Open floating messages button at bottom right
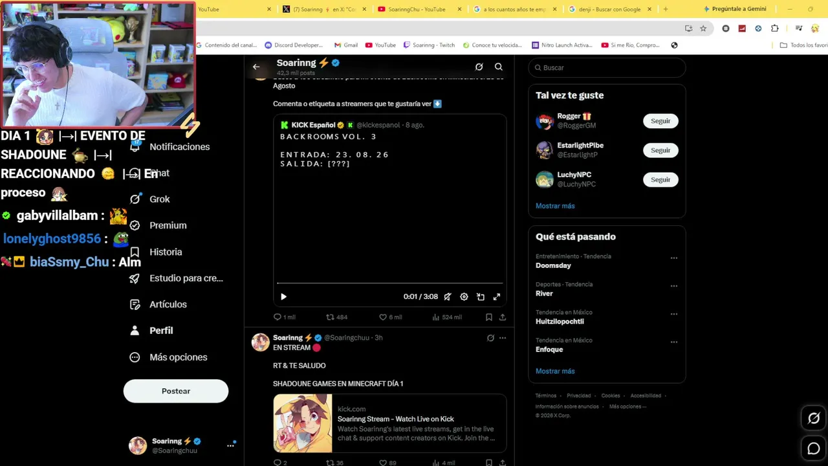This screenshot has height=466, width=828. (814, 448)
